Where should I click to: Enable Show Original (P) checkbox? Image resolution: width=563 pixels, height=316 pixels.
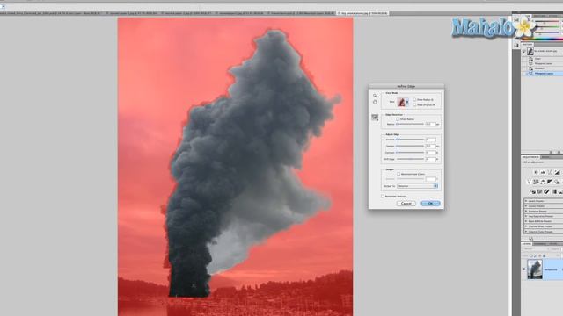click(414, 105)
